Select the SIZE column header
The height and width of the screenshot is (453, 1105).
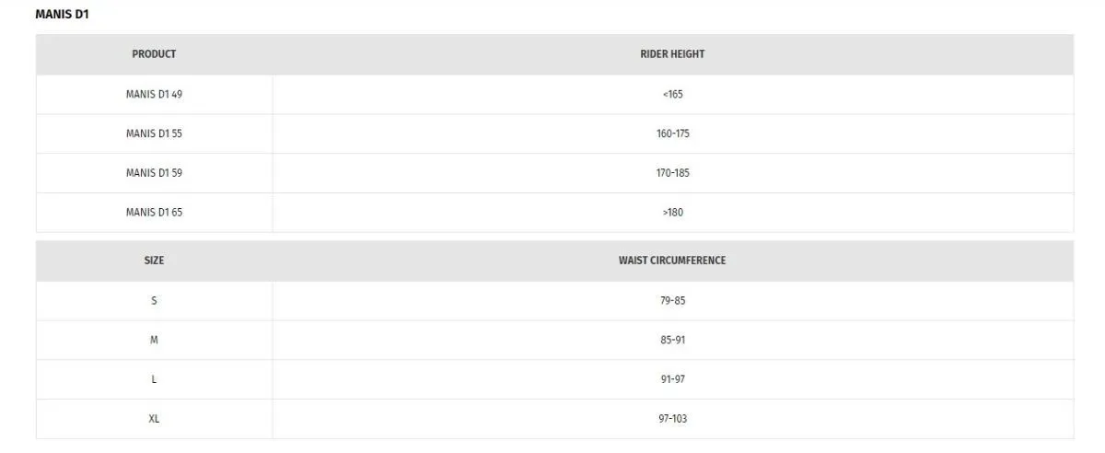coord(154,261)
